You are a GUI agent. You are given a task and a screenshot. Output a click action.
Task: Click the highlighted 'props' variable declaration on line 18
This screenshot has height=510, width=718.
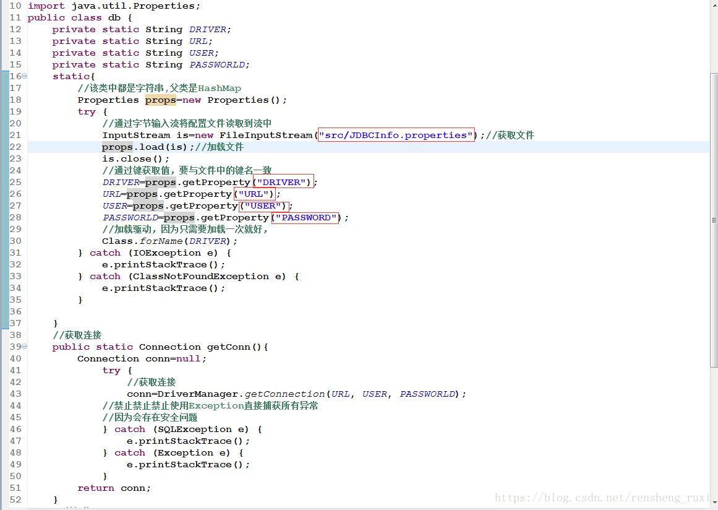point(160,100)
